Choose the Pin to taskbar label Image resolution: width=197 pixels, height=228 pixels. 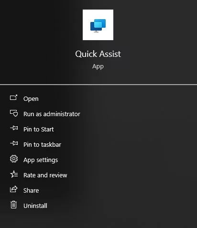click(x=42, y=145)
